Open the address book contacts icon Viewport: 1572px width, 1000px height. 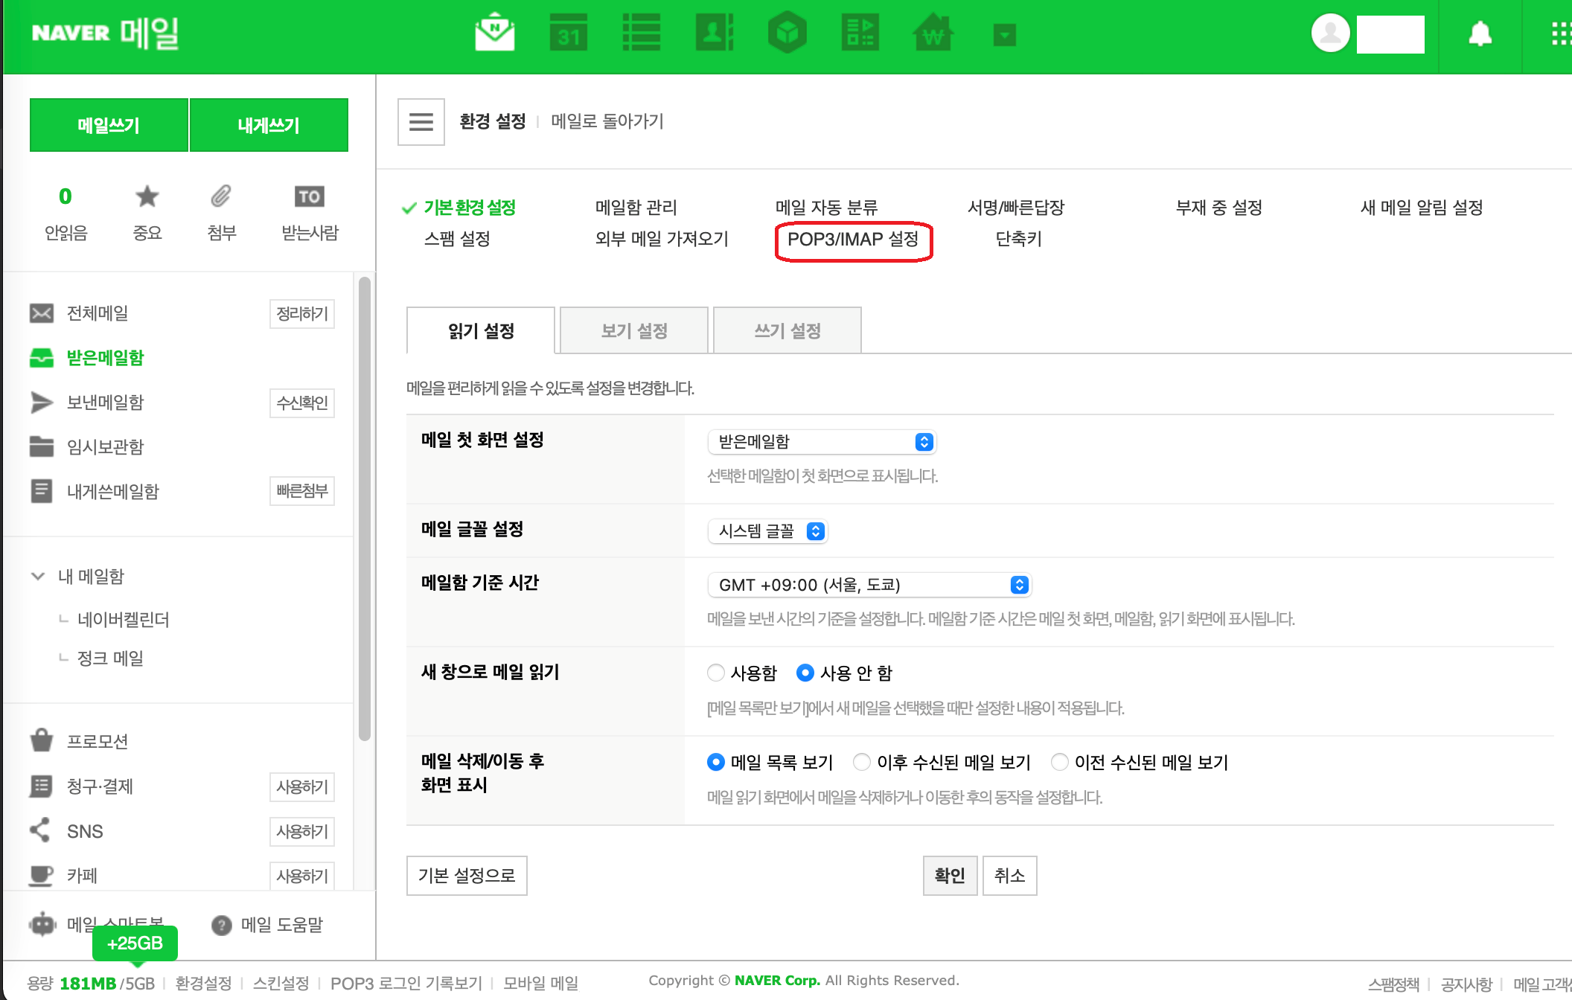714,33
